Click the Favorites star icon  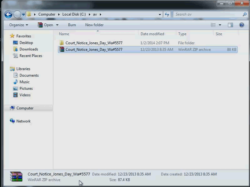click(12, 36)
